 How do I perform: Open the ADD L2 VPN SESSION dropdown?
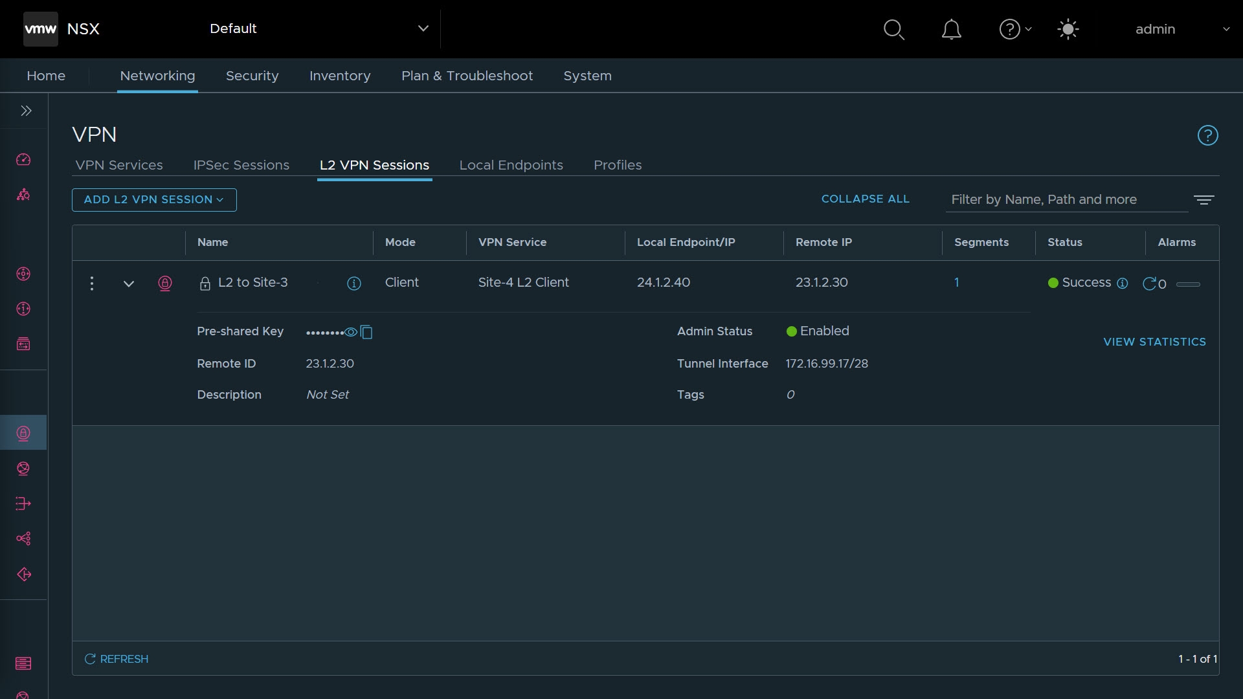[154, 199]
